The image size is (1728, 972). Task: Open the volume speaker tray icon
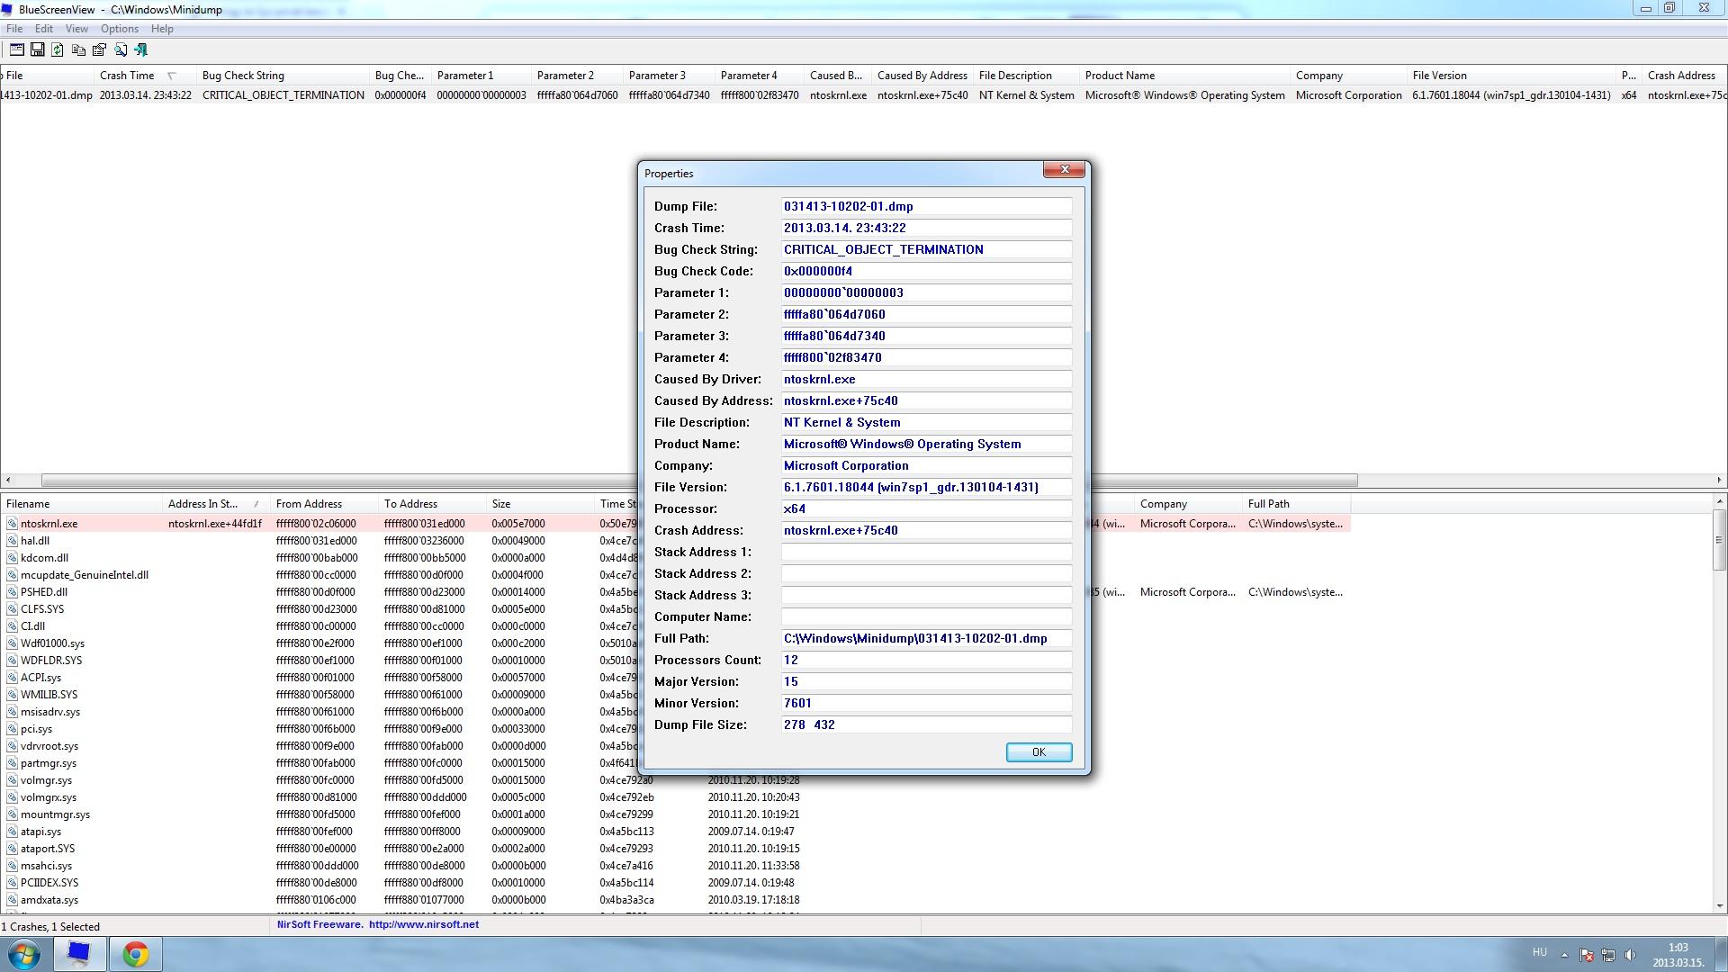click(1630, 954)
